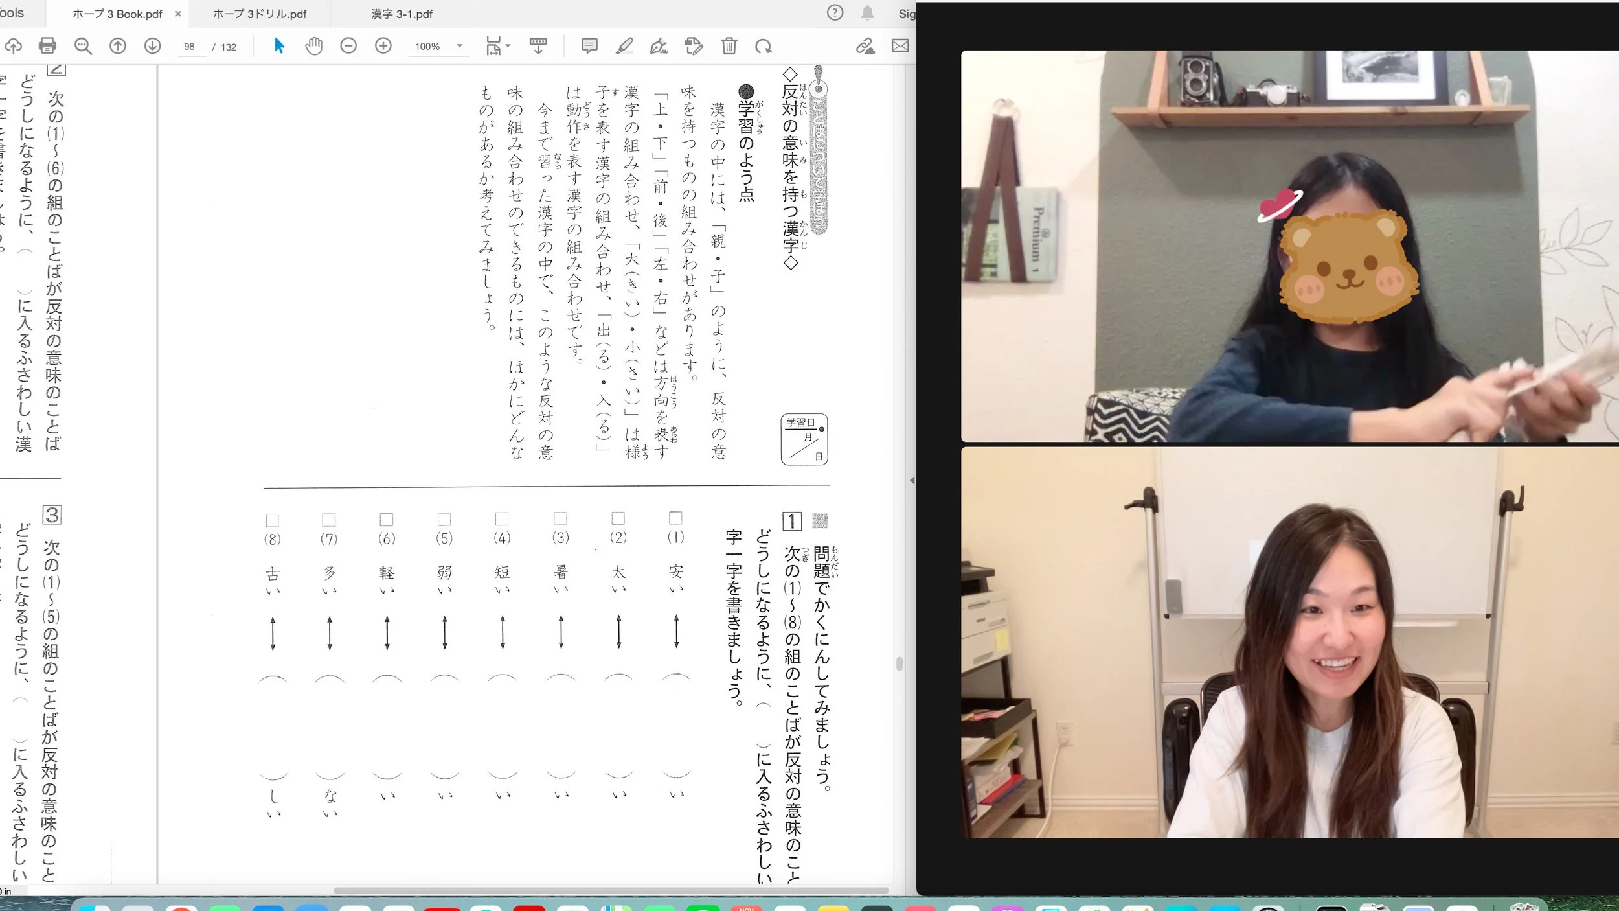Zoom out with the minus icon
The height and width of the screenshot is (911, 1619).
click(348, 46)
